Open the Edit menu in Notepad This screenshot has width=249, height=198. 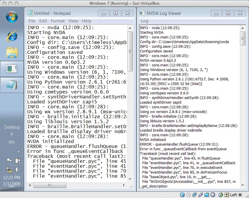click(43, 21)
